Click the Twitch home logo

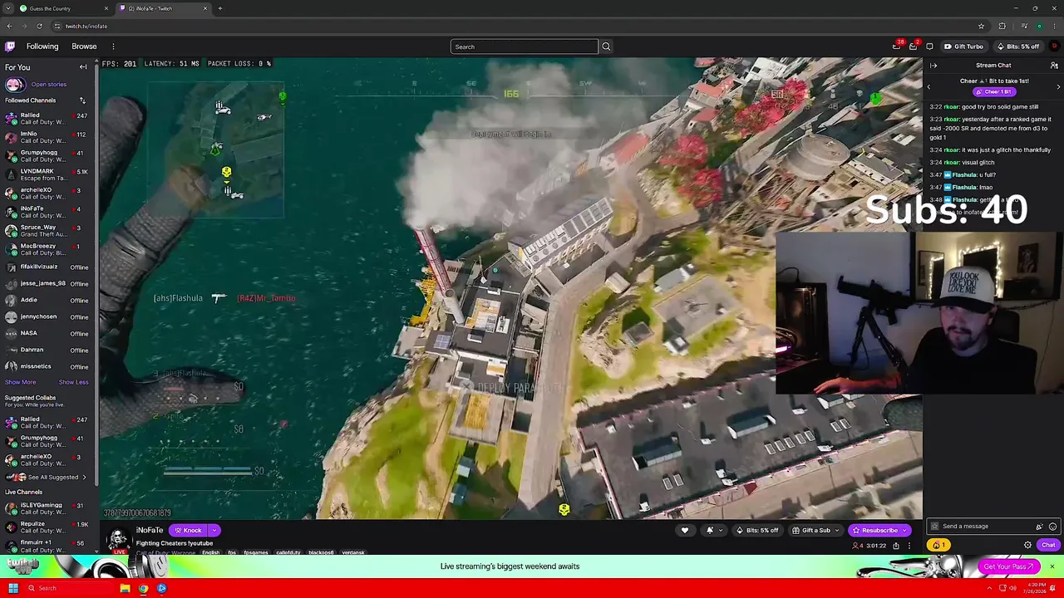[x=10, y=47]
